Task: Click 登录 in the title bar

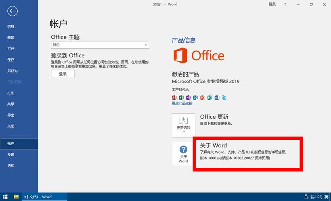Action: 272,4
